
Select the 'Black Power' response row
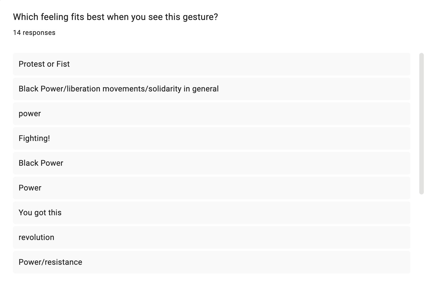tap(212, 163)
